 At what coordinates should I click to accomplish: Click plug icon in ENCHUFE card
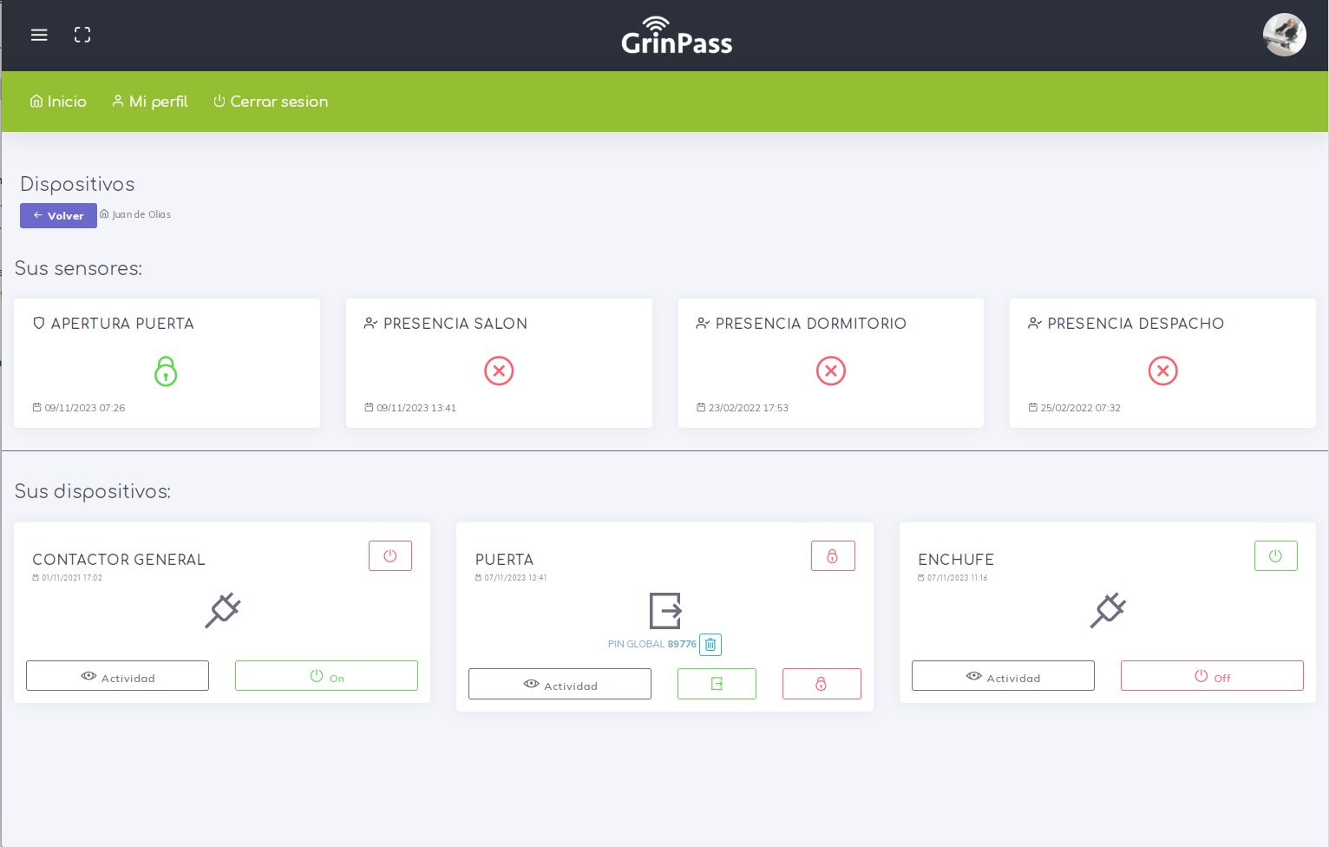click(1109, 611)
